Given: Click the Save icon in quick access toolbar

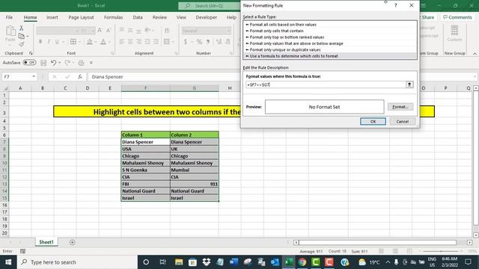Looking at the screenshot, I should [43, 63].
